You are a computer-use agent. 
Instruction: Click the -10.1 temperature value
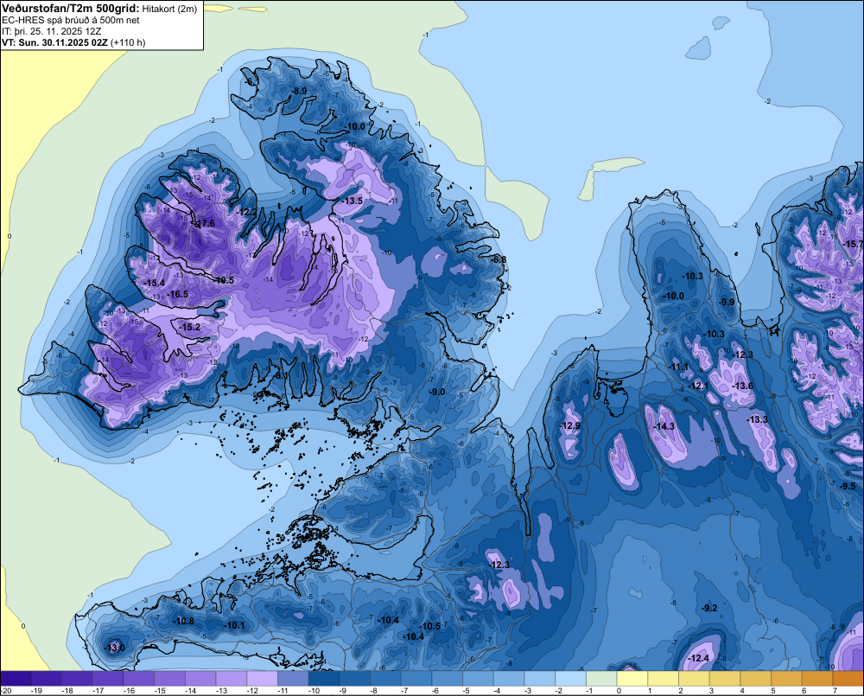pyautogui.click(x=235, y=625)
